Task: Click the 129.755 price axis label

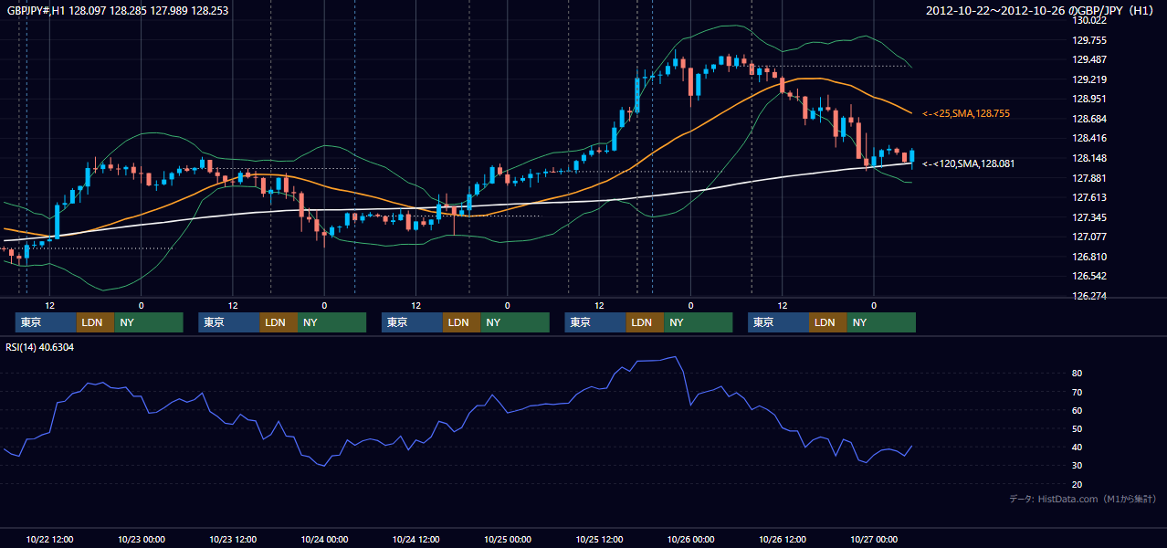Action: point(1090,40)
